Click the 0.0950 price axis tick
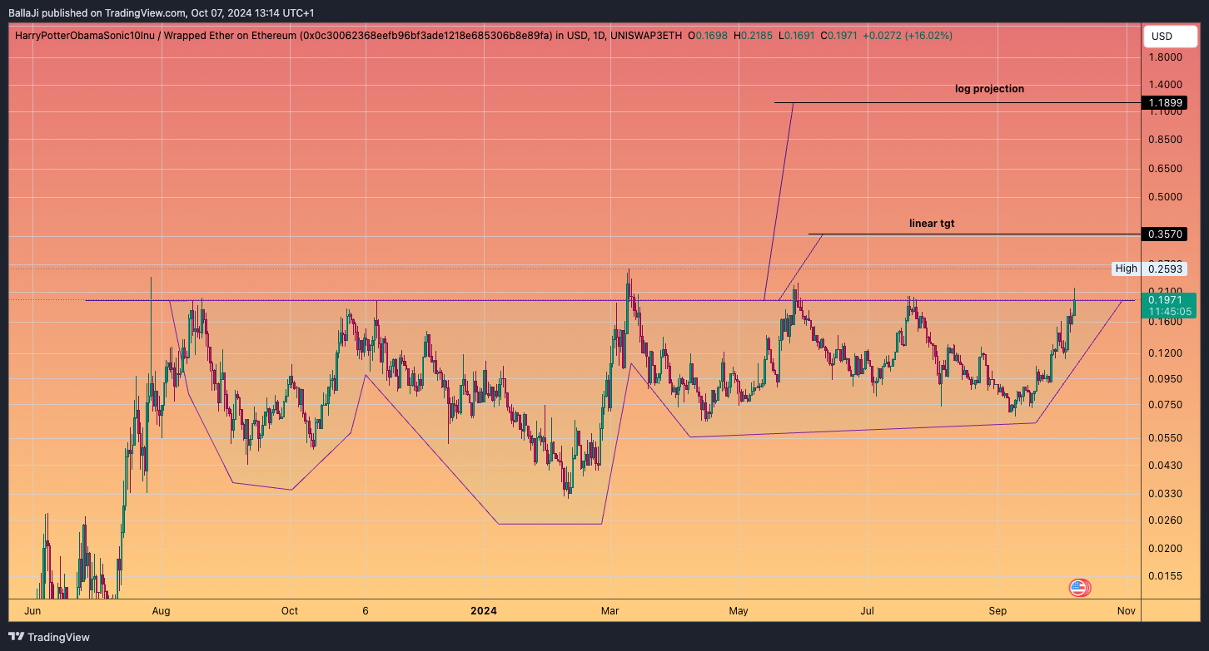 coord(1166,379)
